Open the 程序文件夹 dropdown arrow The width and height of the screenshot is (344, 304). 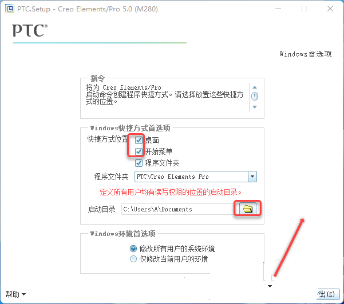pyautogui.click(x=252, y=177)
